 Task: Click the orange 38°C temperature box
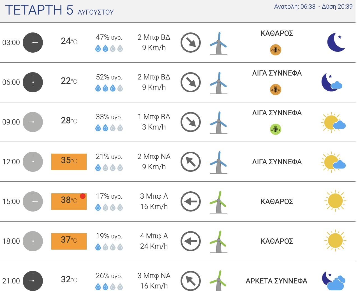(69, 201)
